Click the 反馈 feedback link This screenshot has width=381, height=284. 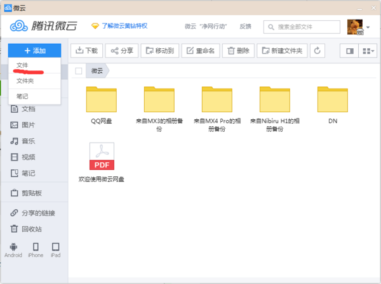(x=245, y=27)
